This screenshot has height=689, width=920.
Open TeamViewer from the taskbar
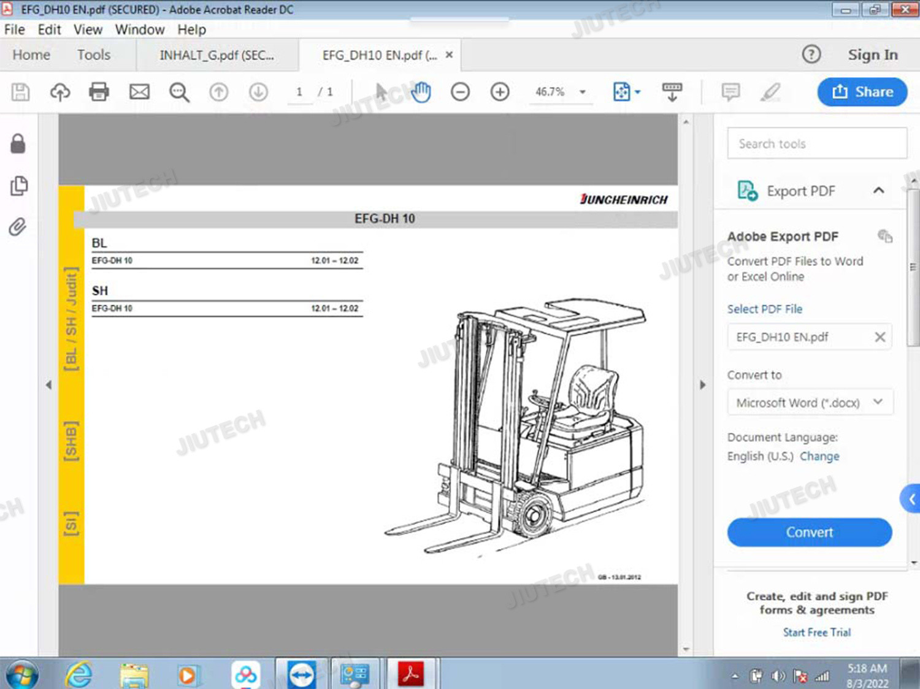click(301, 675)
